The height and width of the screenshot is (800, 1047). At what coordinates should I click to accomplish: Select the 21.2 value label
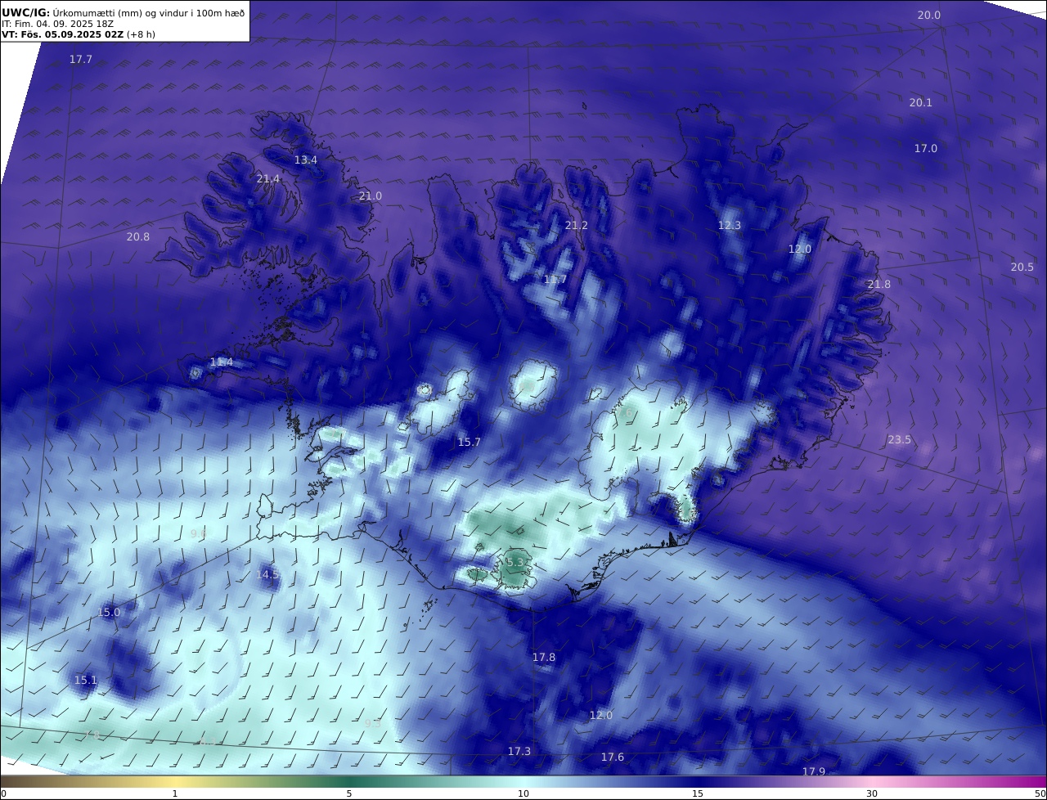coord(576,225)
